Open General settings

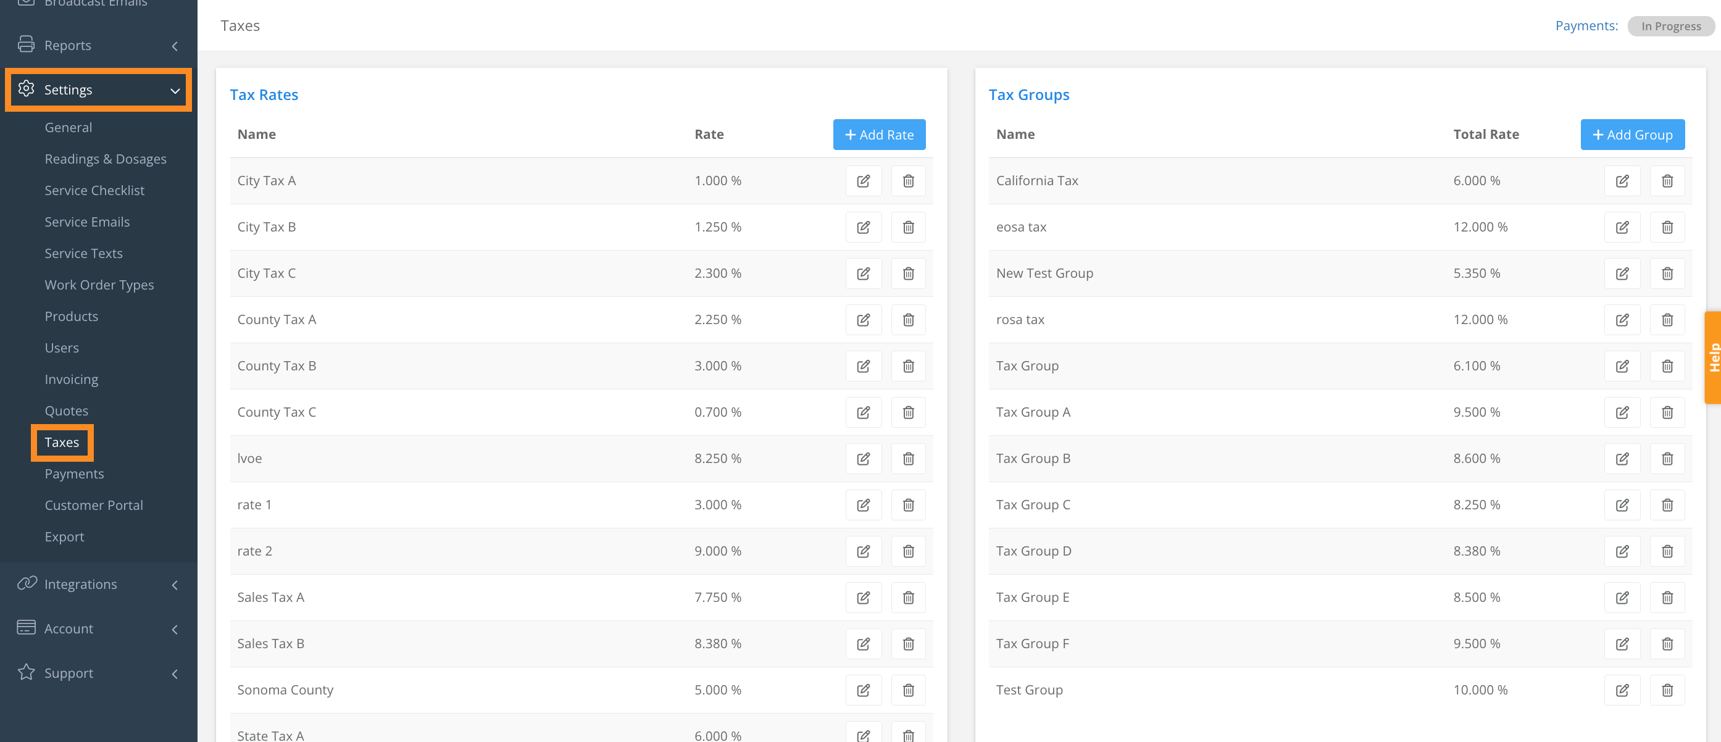pyautogui.click(x=68, y=128)
